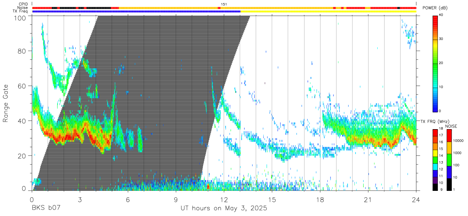This screenshot has width=468, height=216.
Task: Click the '20' label on POWER colorbar
Action: 442,63
